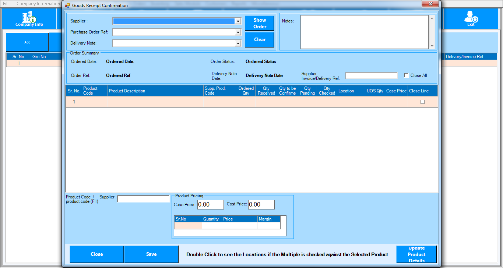Click the Supplier Invoice/Delivery Ref field

pos(372,75)
